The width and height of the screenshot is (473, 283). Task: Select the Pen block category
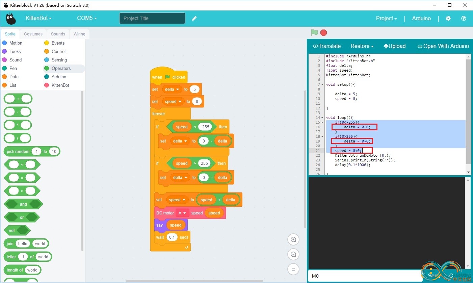(9, 68)
